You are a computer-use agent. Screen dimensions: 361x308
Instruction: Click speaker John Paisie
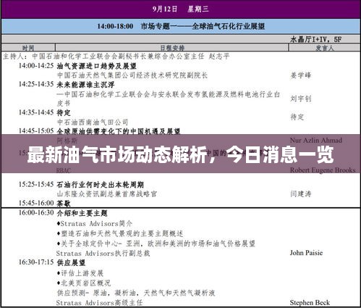click(x=306, y=253)
